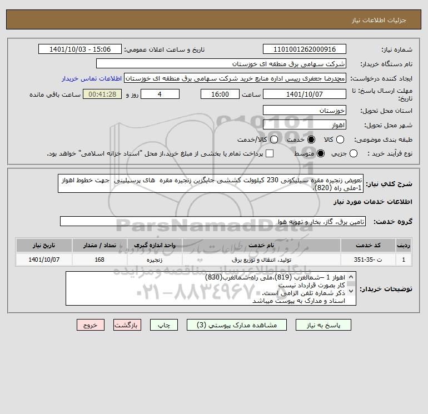Viewport: 428px width, 414px height.
Task: Click the توضیحات خریدار label
Action: (x=386, y=289)
